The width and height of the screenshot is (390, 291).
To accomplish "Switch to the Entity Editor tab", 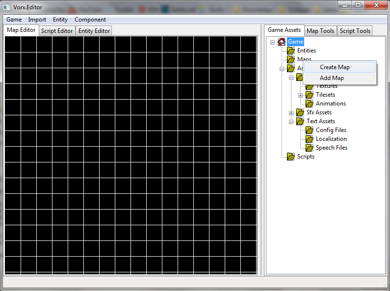I will click(94, 31).
